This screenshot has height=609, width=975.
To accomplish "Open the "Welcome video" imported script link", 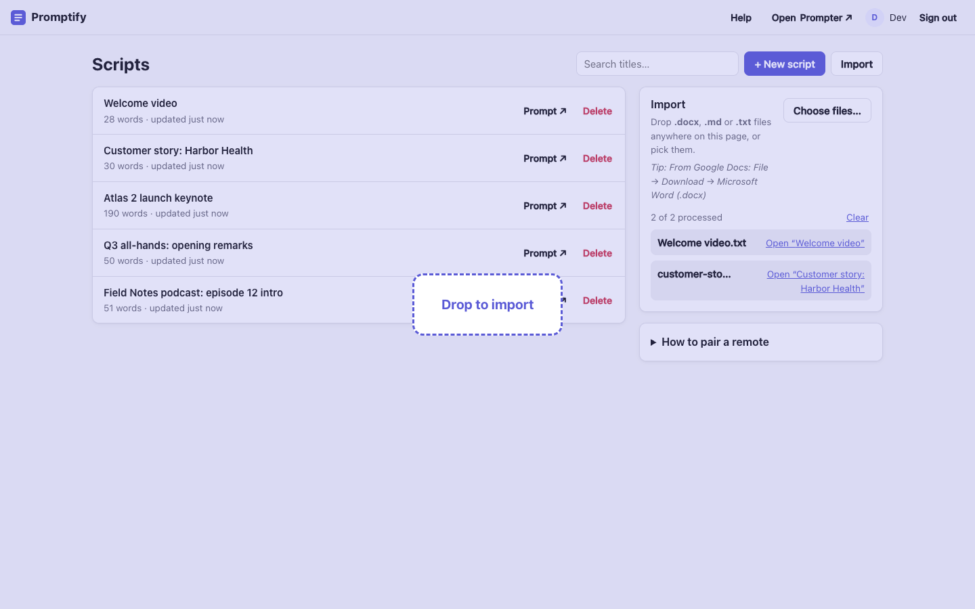I will 815,243.
